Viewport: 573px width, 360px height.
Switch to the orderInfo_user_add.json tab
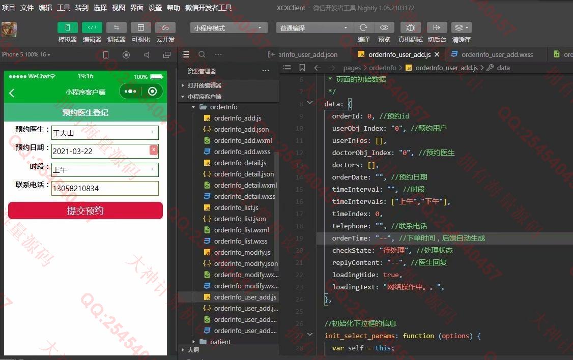[308, 54]
